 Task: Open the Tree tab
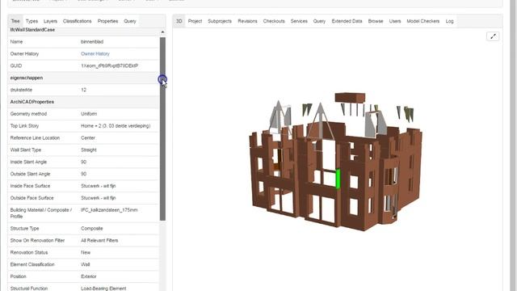(x=15, y=21)
